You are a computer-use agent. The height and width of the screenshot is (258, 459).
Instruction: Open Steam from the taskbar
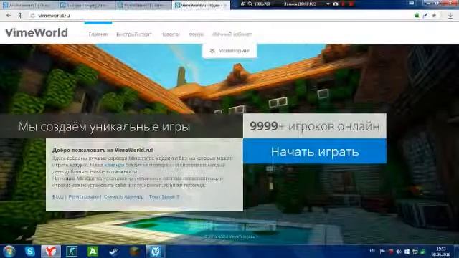coord(113,252)
